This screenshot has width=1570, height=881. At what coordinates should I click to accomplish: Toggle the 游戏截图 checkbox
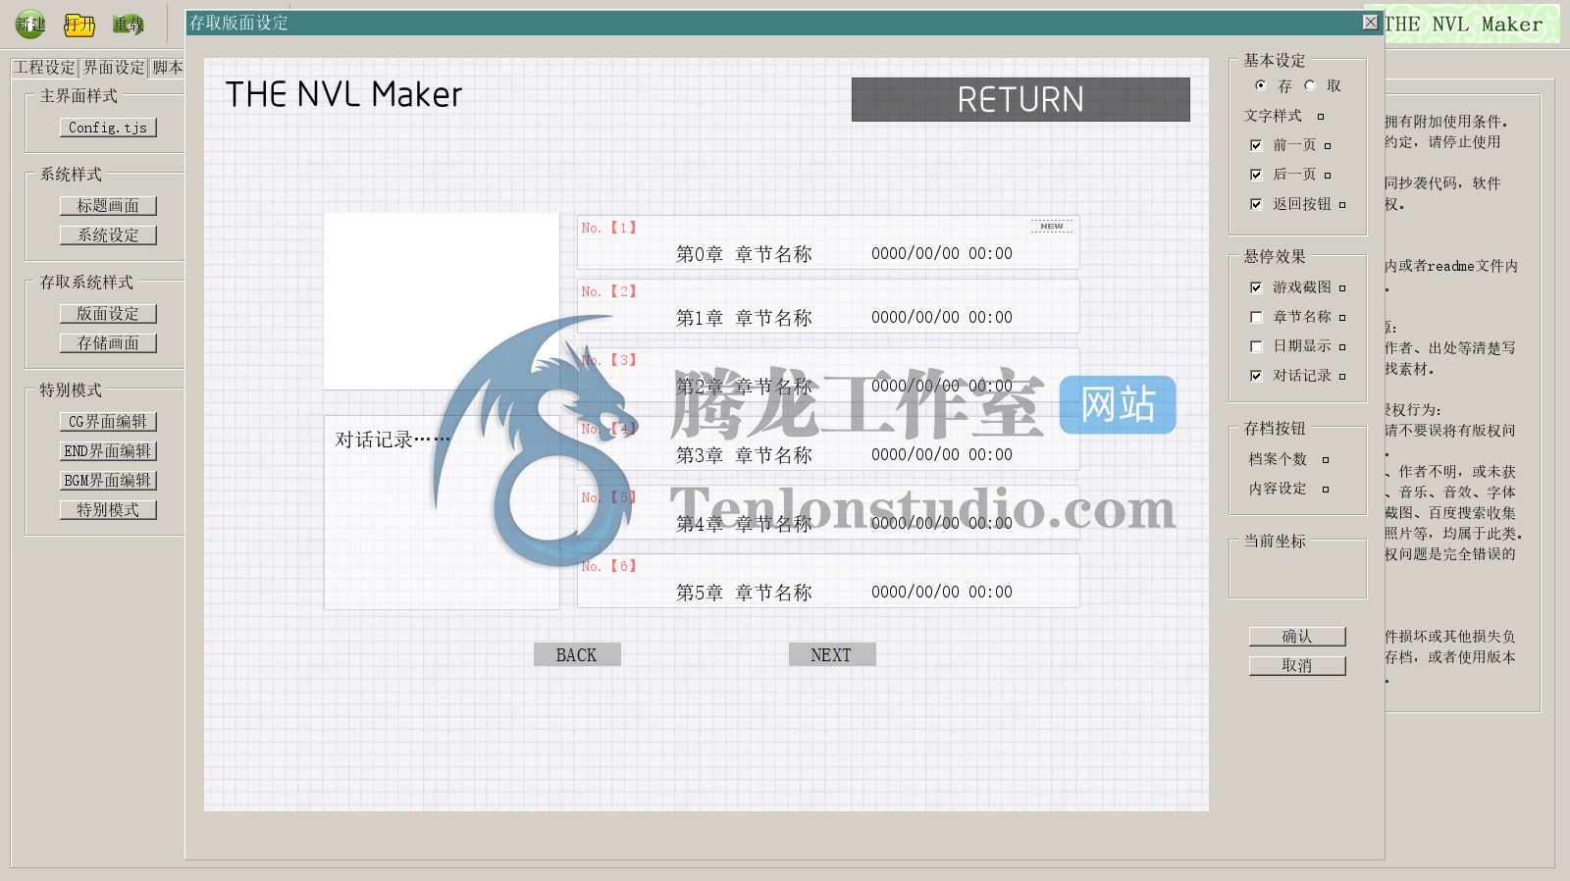coord(1256,287)
